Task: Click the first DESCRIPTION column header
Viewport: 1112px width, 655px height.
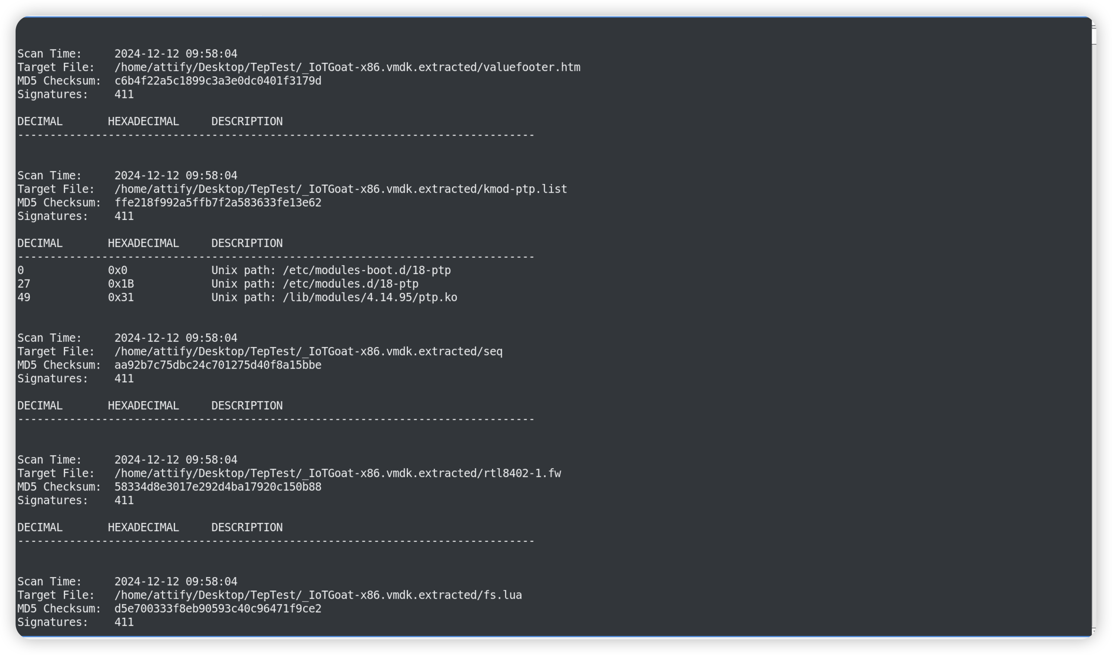Action: [247, 121]
